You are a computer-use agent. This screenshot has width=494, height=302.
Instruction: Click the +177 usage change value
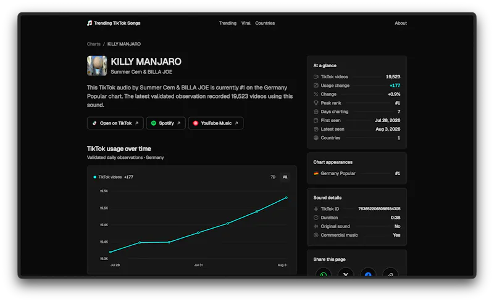point(395,86)
